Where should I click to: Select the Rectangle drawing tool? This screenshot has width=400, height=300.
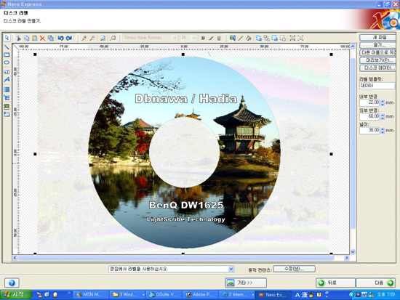click(7, 54)
